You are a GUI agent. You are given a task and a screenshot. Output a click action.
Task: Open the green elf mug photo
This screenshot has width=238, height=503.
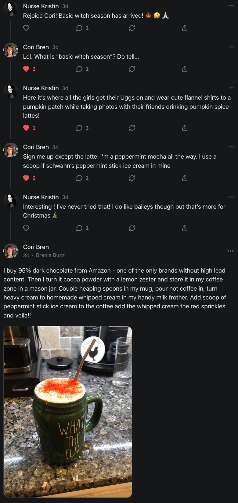pyautogui.click(x=68, y=411)
